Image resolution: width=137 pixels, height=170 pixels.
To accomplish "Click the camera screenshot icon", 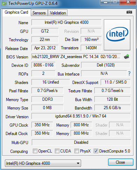I will pos(129,12).
